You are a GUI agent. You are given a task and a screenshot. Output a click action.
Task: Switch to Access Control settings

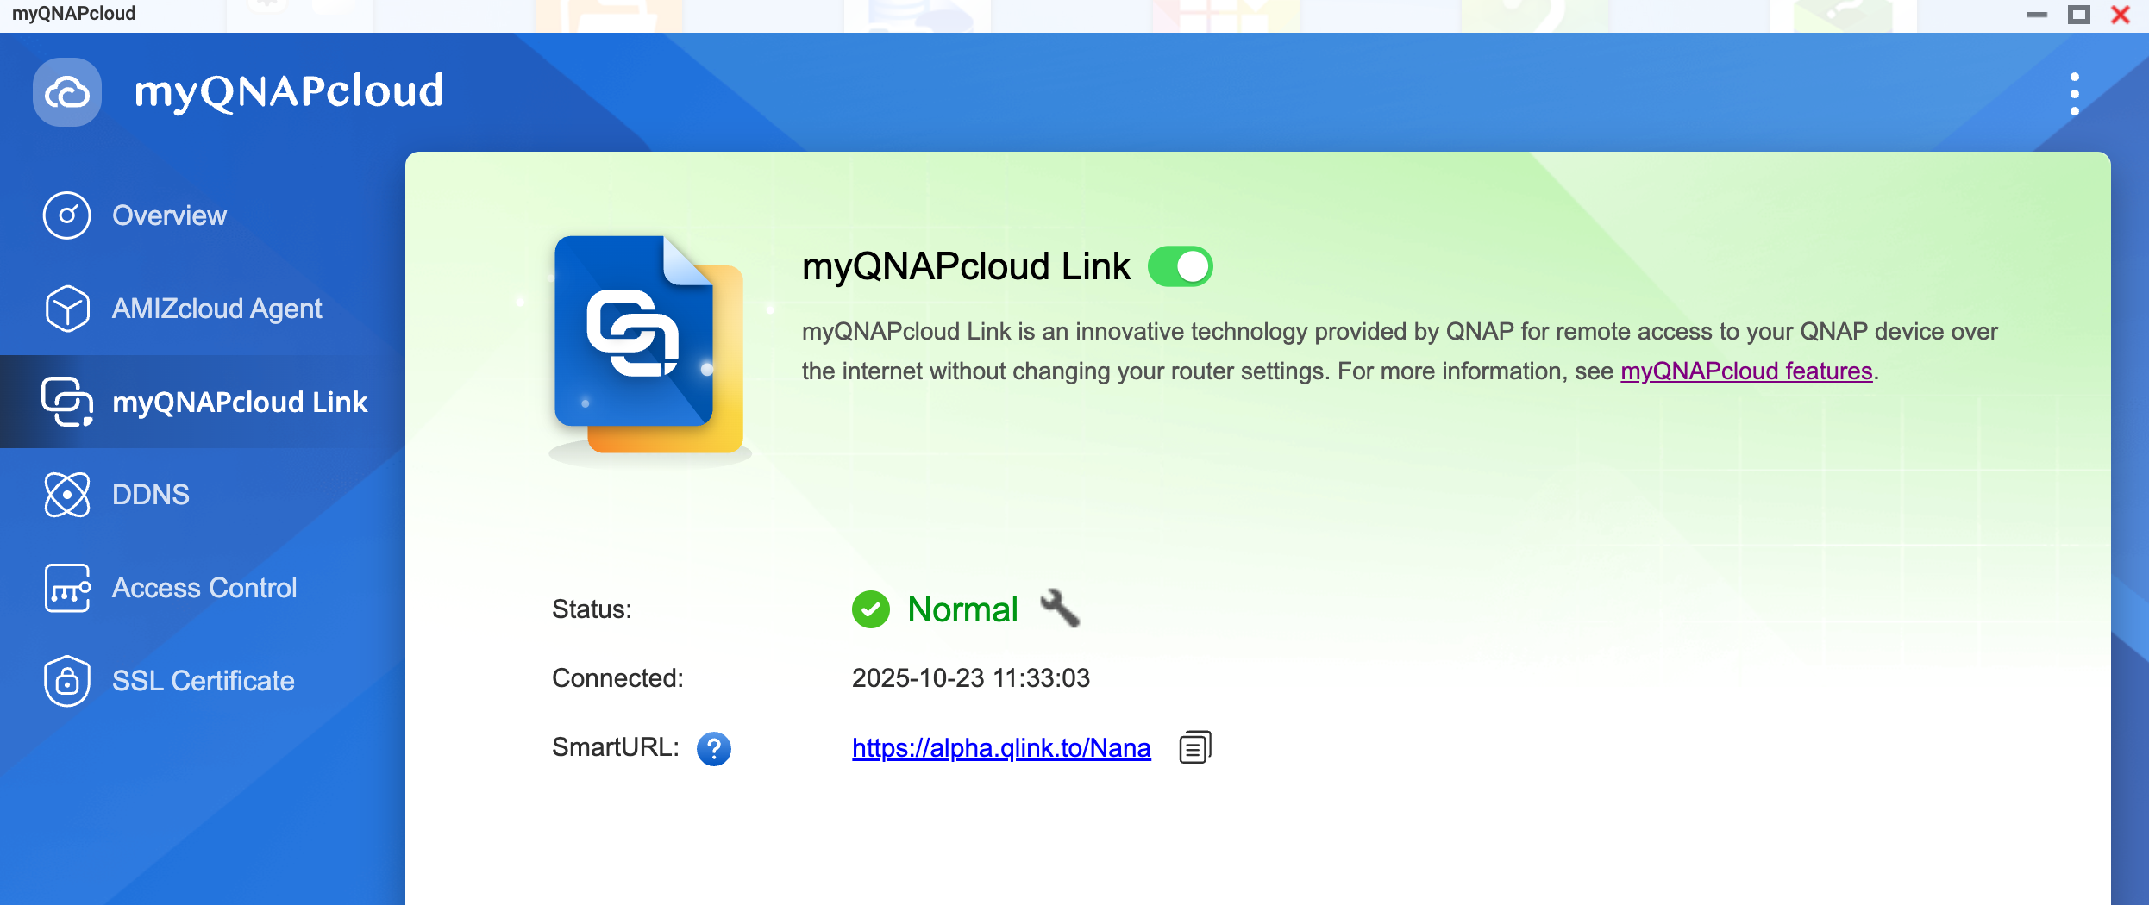pyautogui.click(x=204, y=588)
